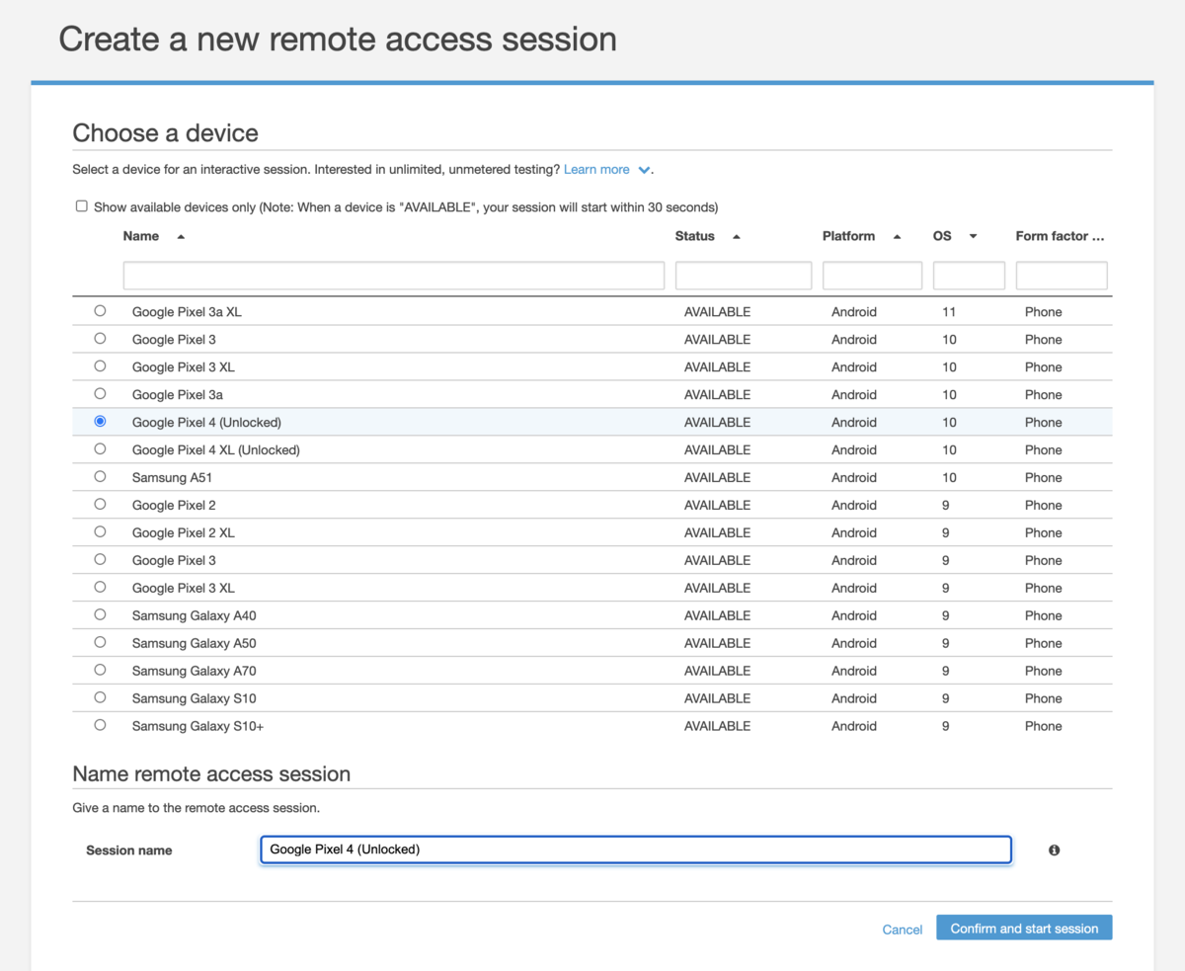Sort devices by OS column arrow

pos(973,237)
